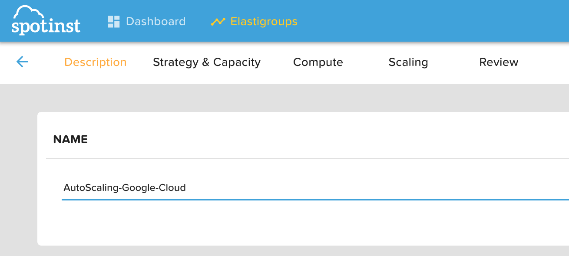Click the squares icon beside Dashboard
This screenshot has height=256, width=569.
(113, 20)
